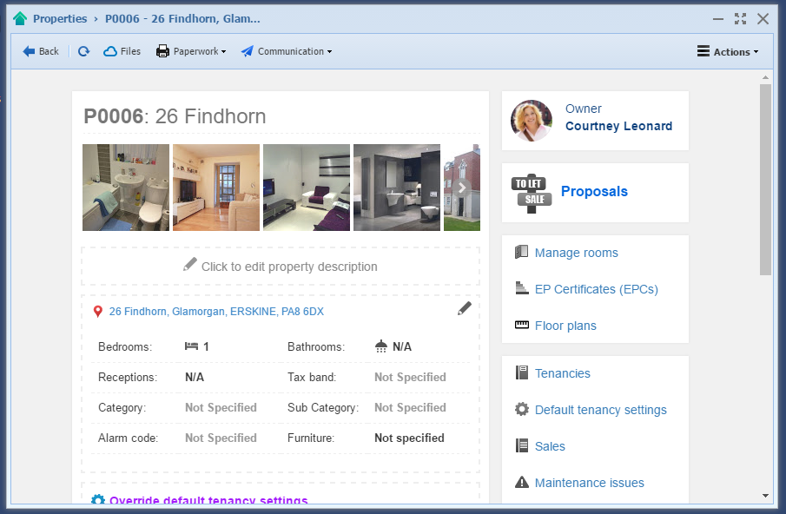Open the Proposals section
786x514 pixels.
point(594,191)
